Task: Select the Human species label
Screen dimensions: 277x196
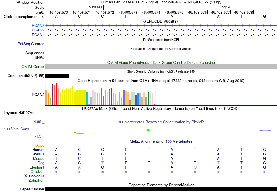Action: click(38, 150)
